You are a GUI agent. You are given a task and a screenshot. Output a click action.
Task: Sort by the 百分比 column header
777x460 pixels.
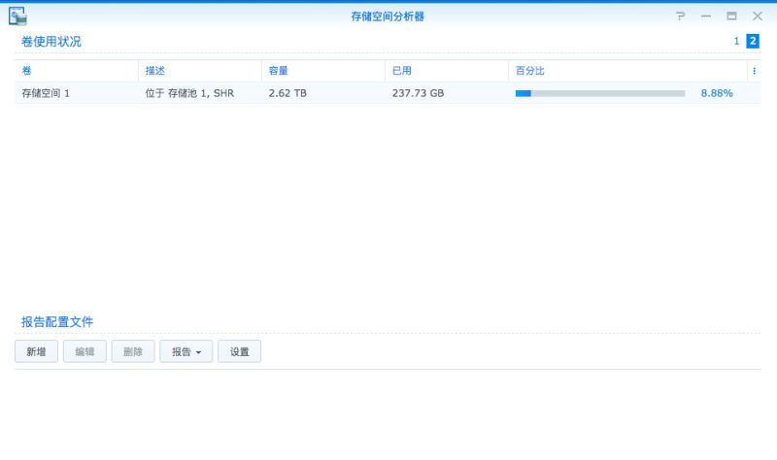(627, 71)
